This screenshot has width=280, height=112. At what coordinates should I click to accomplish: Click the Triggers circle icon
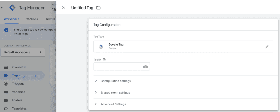pyautogui.click(x=6, y=84)
